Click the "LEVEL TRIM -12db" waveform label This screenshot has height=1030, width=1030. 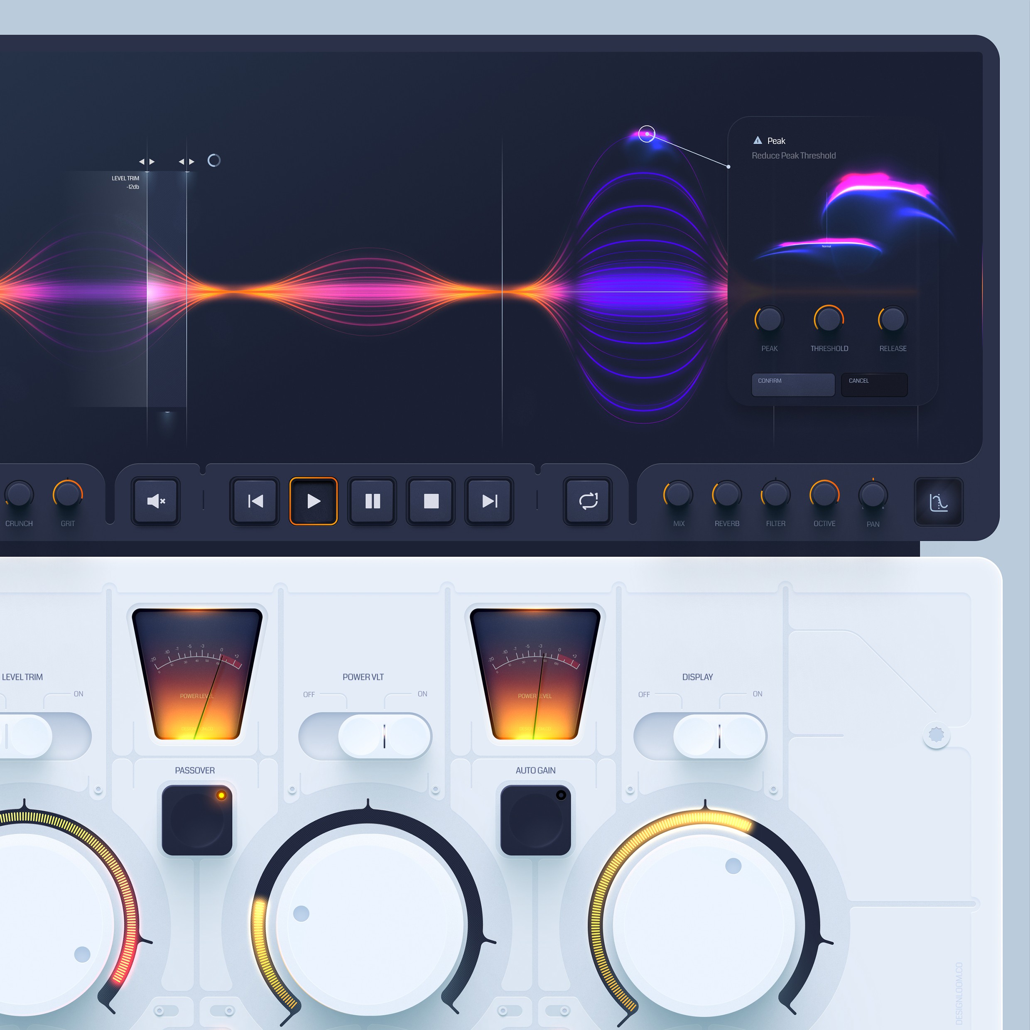click(125, 182)
